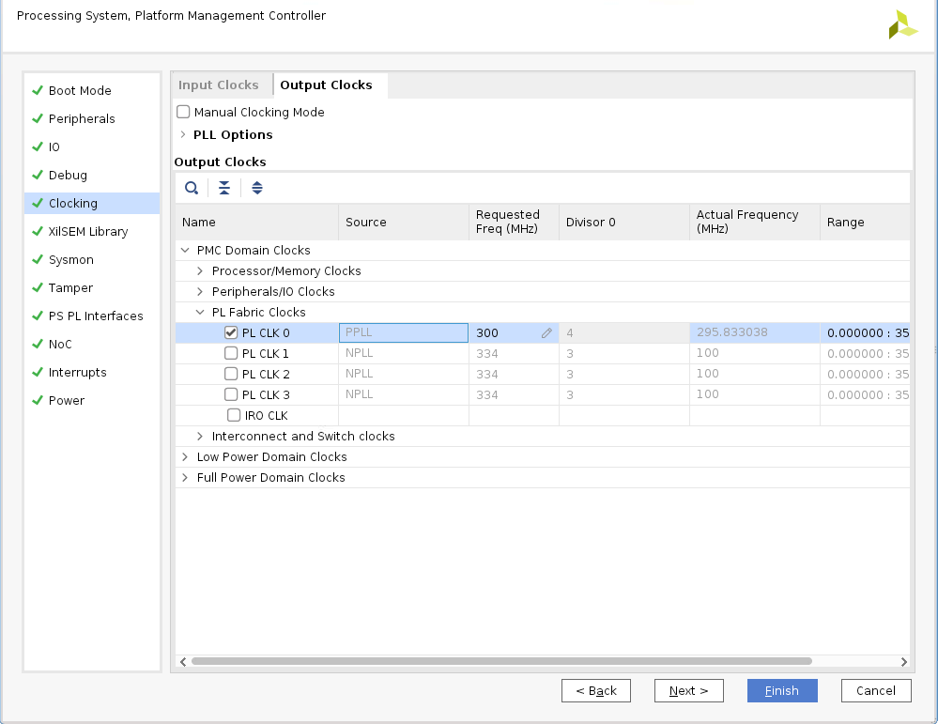Open the Interrupts page

point(77,372)
